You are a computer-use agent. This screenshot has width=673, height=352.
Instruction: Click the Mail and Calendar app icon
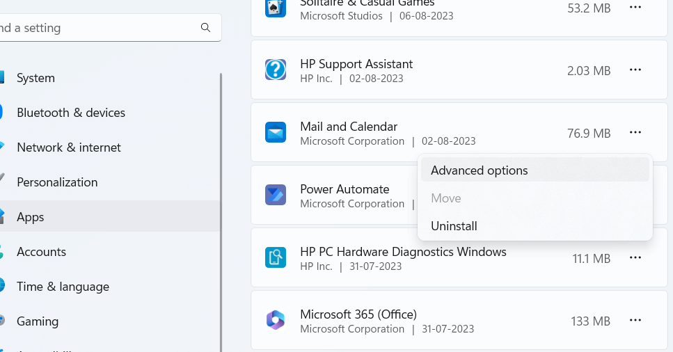(276, 132)
